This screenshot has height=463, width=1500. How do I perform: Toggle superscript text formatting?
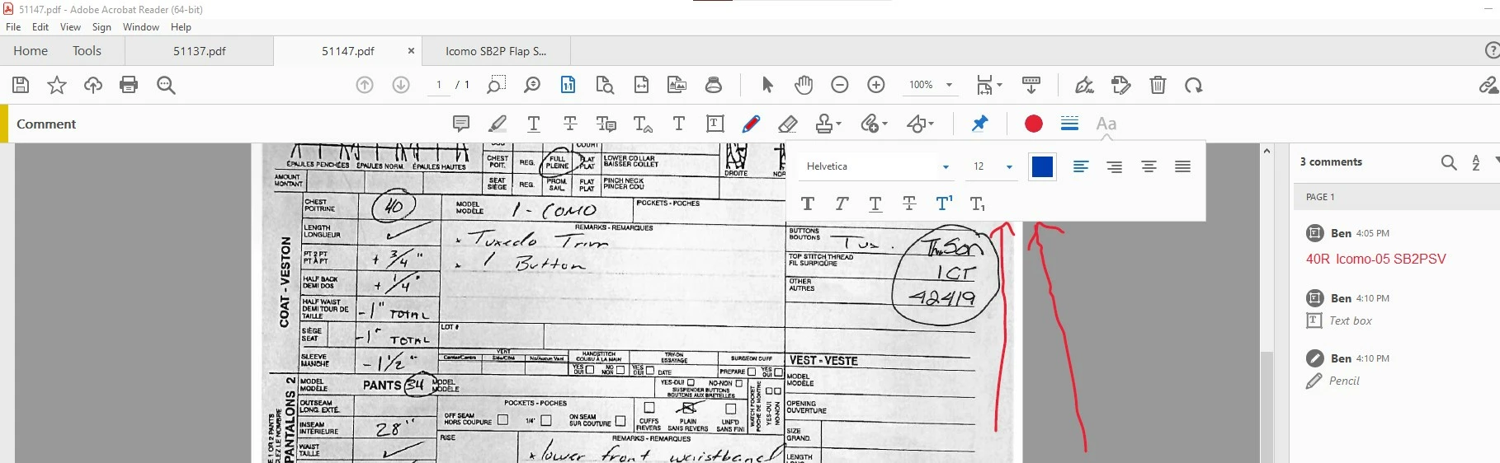(944, 203)
